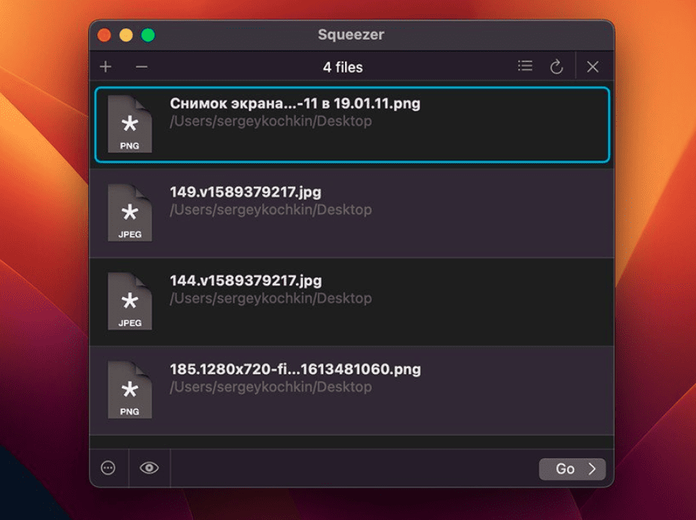Select the JPEG icon of 144.v1589379217.jpg
The height and width of the screenshot is (520, 696).
tap(130, 302)
